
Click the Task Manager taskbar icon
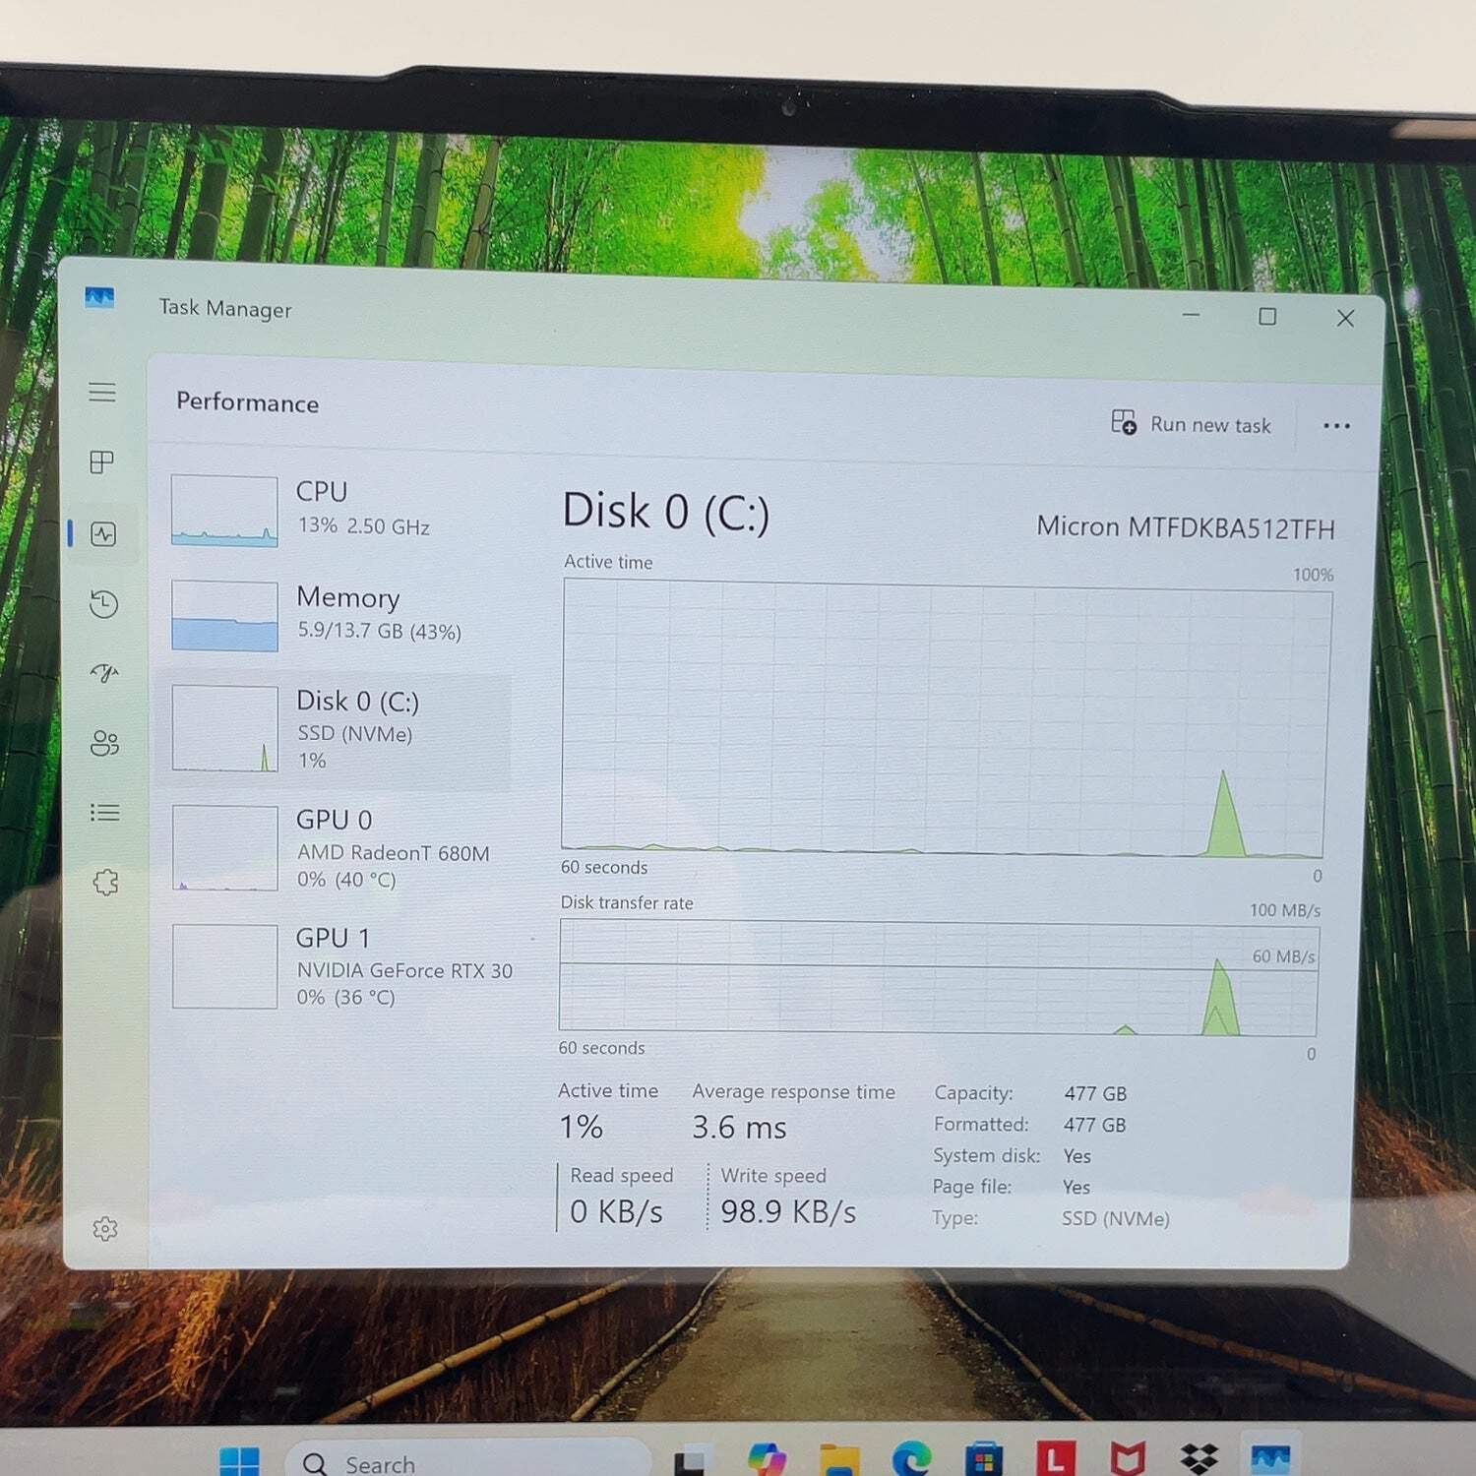[x=1270, y=1458]
